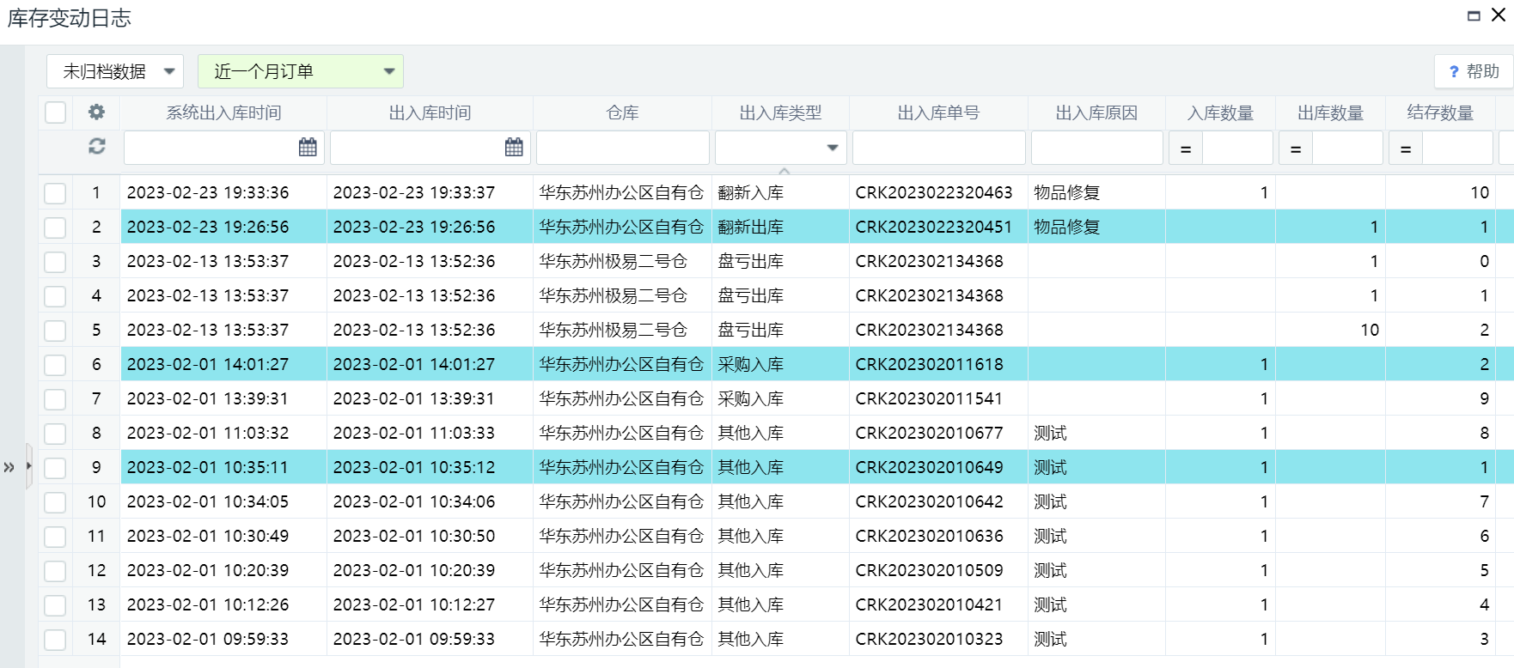Check the checkbox for row 9
This screenshot has width=1514, height=668.
[x=55, y=467]
